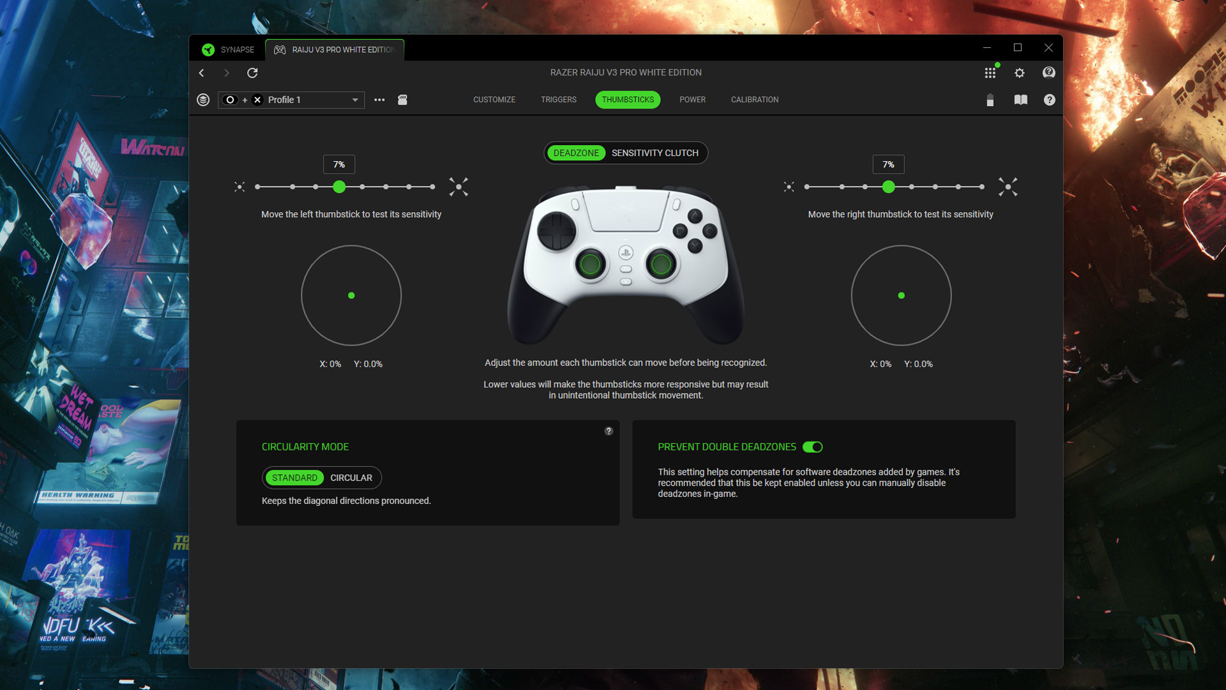Open the profile three-dots options menu
This screenshot has height=690, width=1226.
pyautogui.click(x=379, y=100)
